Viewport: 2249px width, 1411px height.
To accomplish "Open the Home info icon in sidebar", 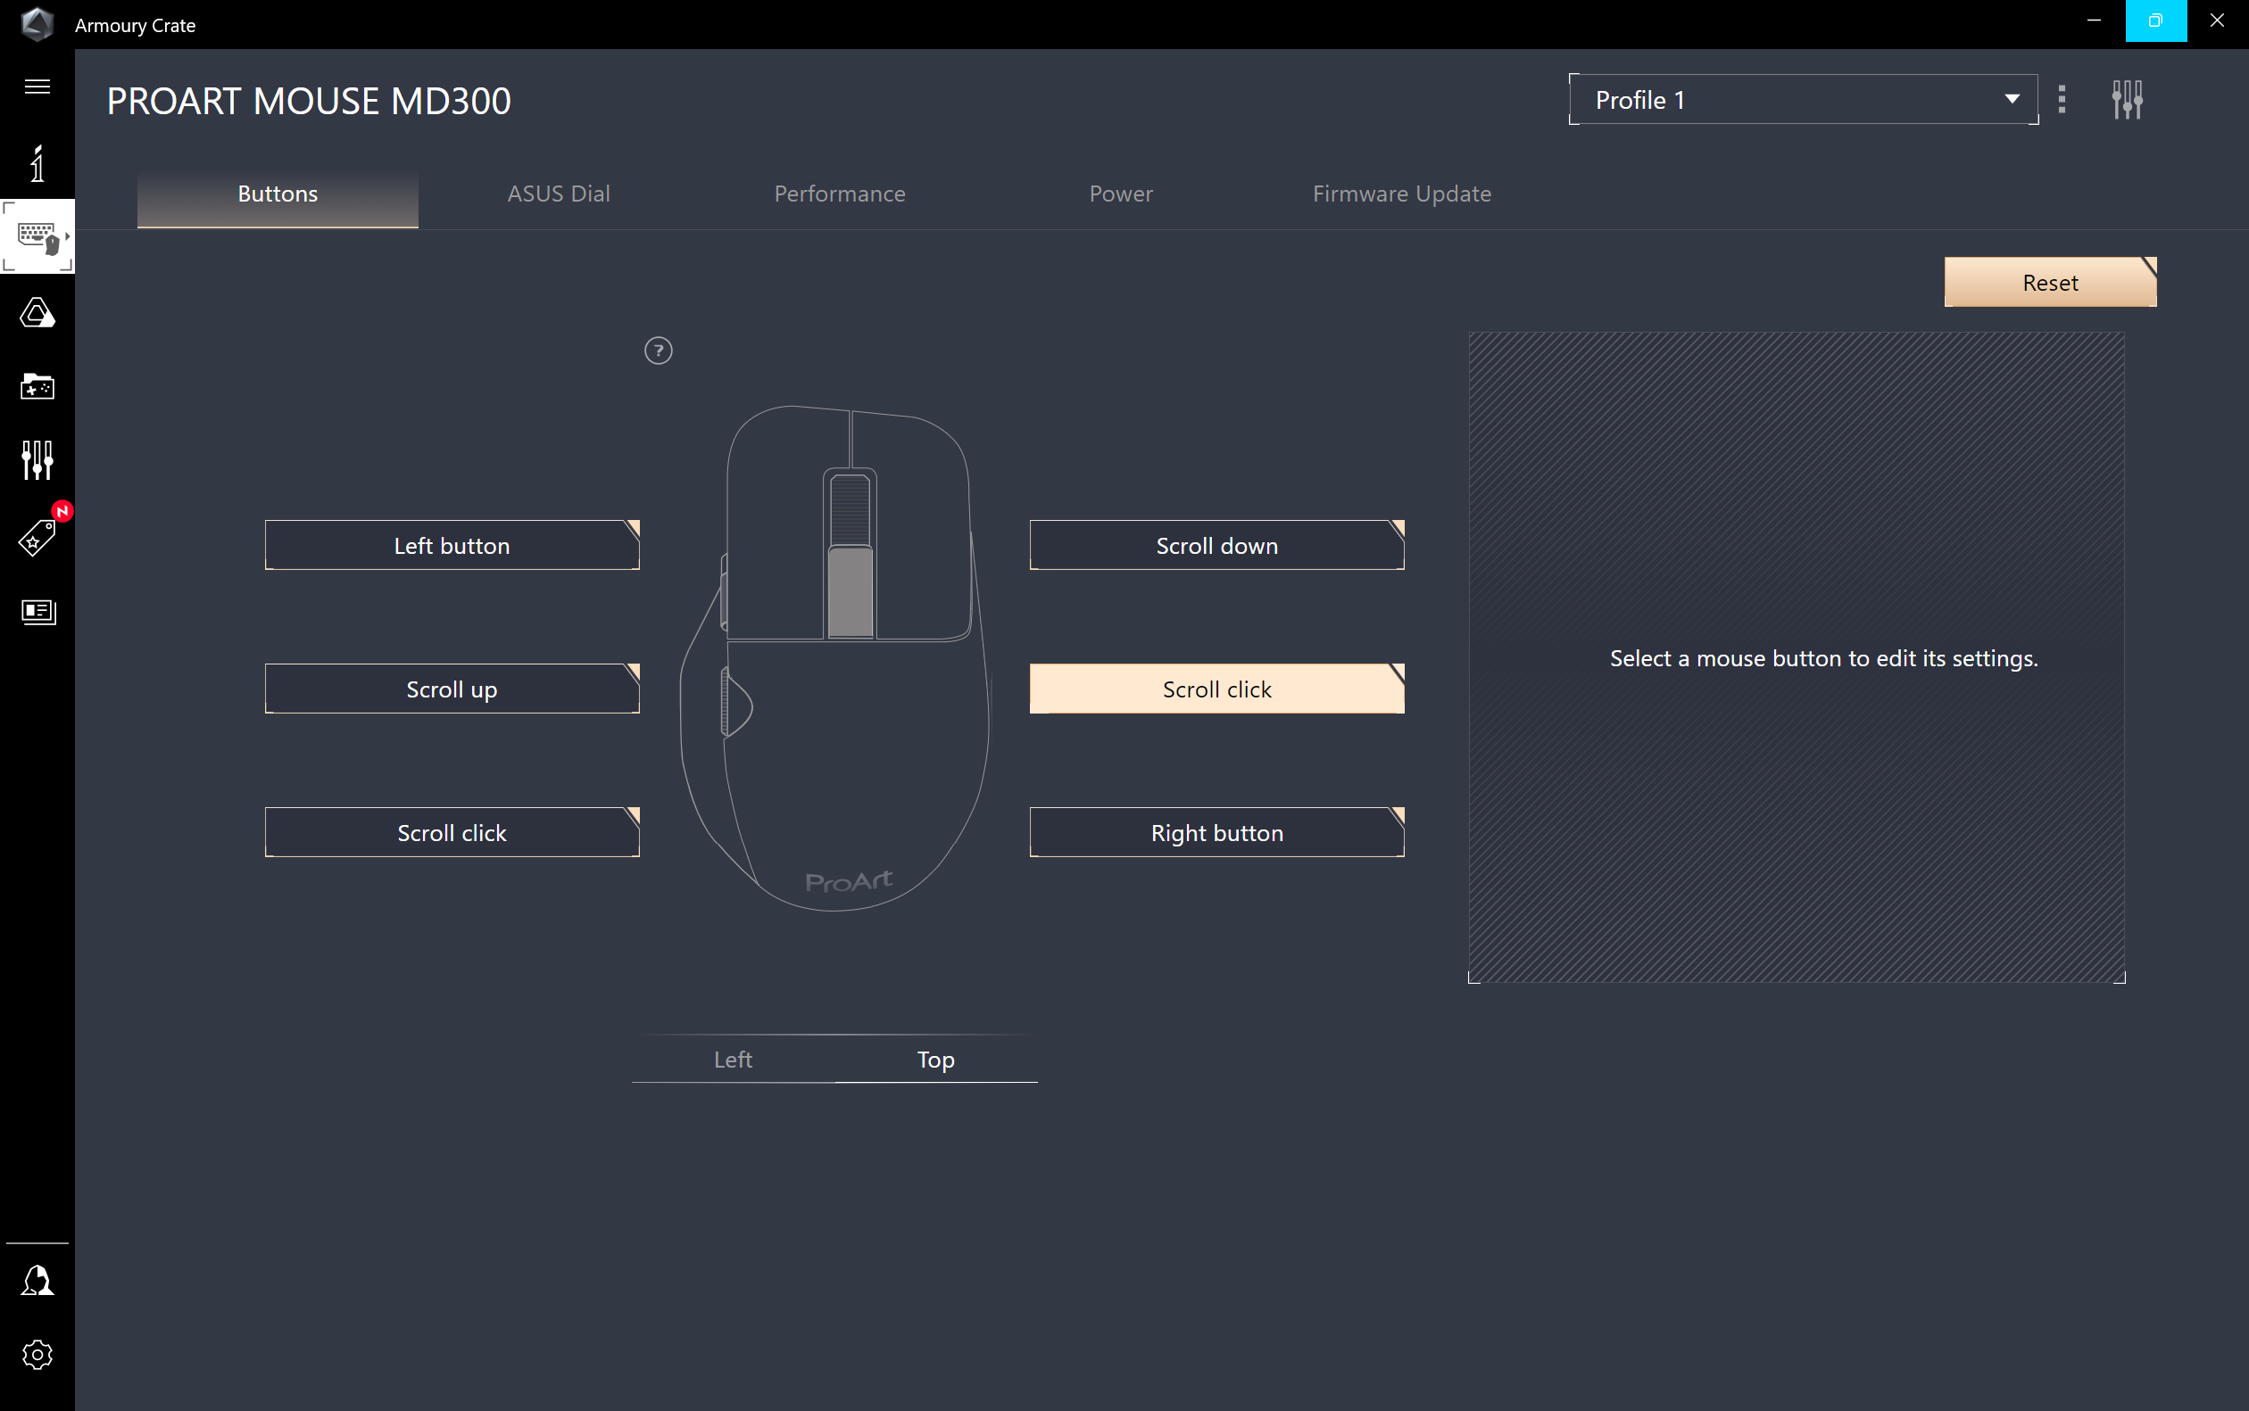I will click(x=37, y=163).
